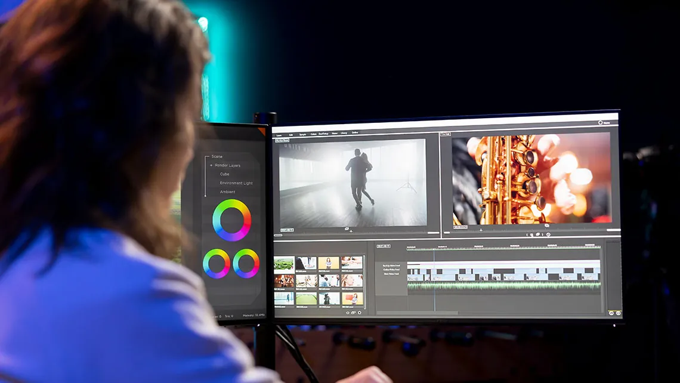Select the green field thumbnail in bottom row
Screen dimensions: 680x383
tap(307, 298)
